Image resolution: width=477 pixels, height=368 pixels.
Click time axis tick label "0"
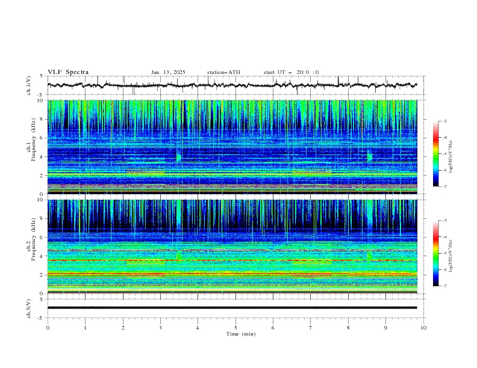point(48,328)
